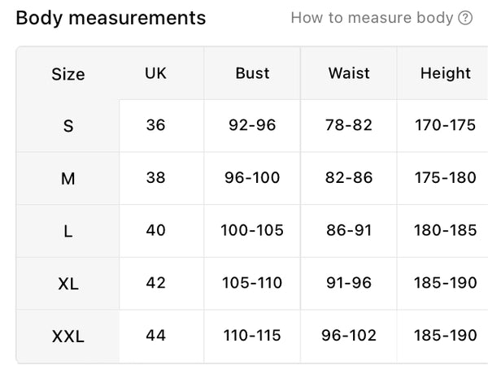This screenshot has width=488, height=365.
Task: Select the S size row label
Action: [68, 126]
